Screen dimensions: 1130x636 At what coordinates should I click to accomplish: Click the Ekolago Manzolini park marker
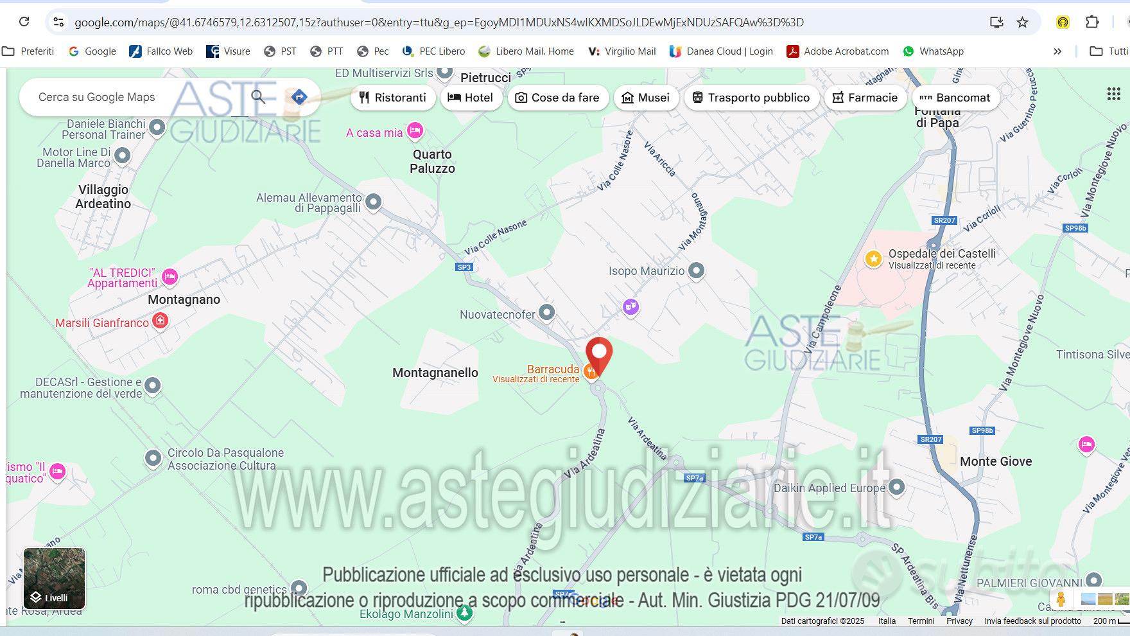[x=464, y=614]
